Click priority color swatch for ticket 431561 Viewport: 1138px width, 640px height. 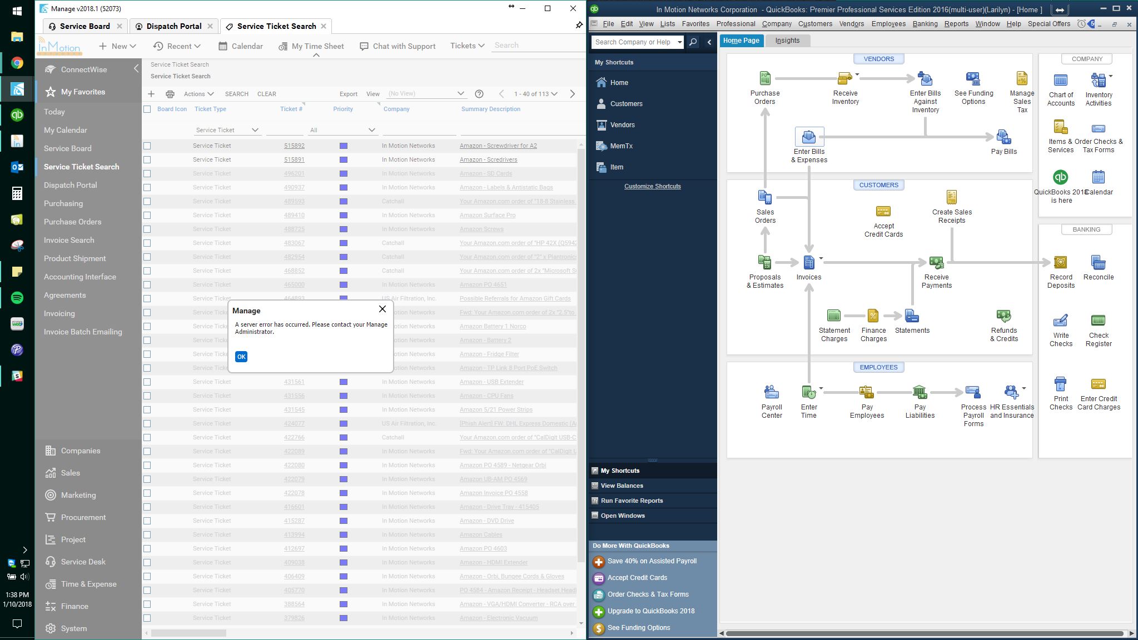coord(344,382)
